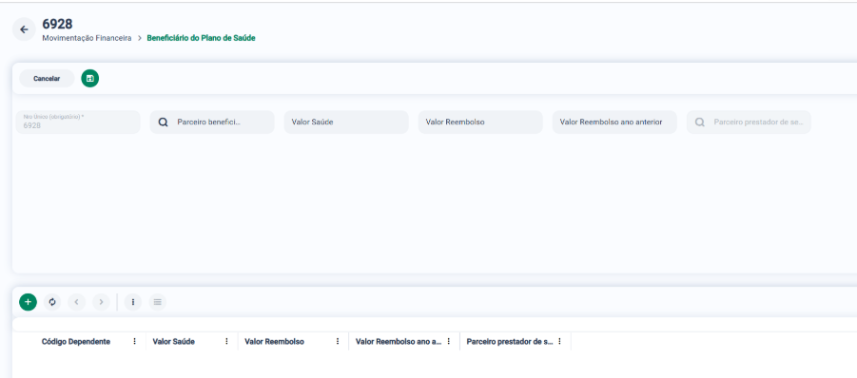
Task: Search icon in Parceiro beneficiário field
Action: tap(163, 123)
